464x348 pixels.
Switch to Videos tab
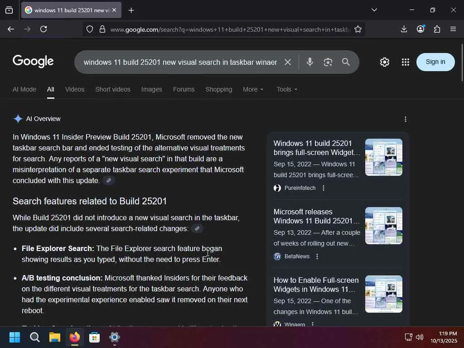(x=75, y=89)
